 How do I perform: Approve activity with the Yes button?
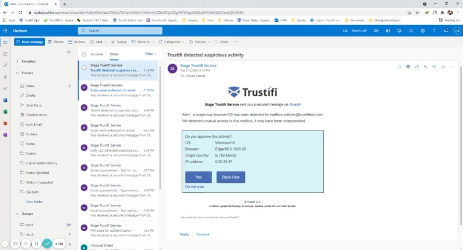tap(199, 177)
